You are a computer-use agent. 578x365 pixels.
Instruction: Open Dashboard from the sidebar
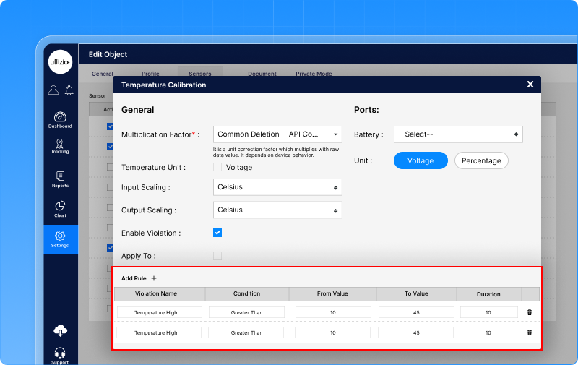tap(60, 119)
